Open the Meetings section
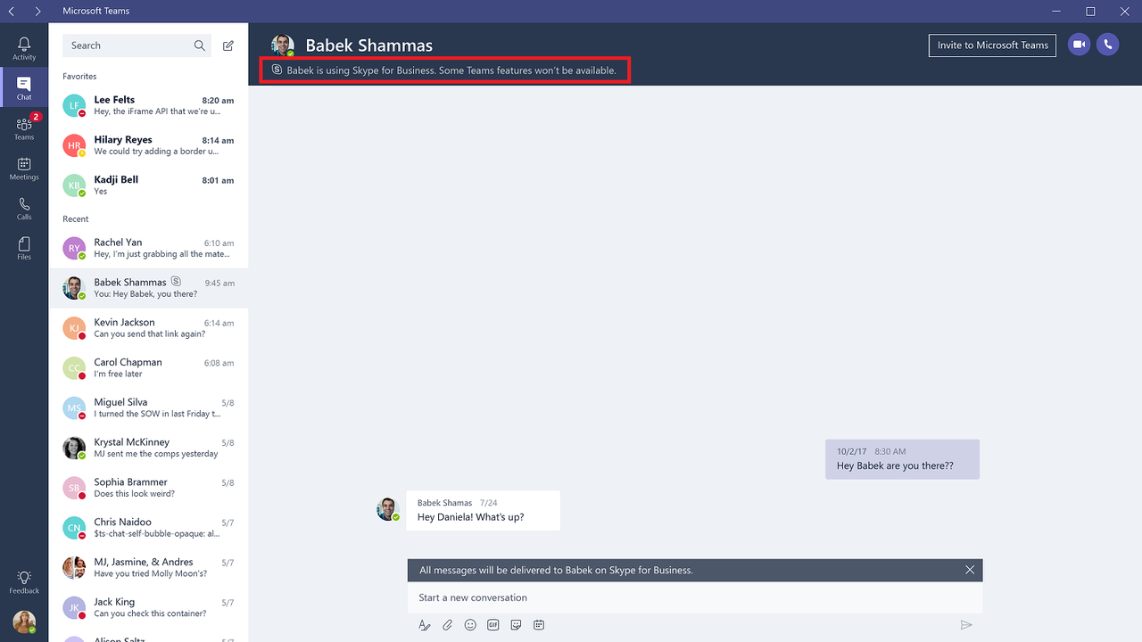Viewport: 1142px width, 642px height. pyautogui.click(x=24, y=168)
